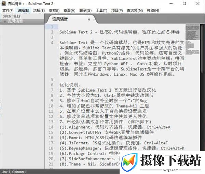The height and width of the screenshot is (174, 205).
Task: Open the 文件(F) menu
Action: (x=8, y=11)
